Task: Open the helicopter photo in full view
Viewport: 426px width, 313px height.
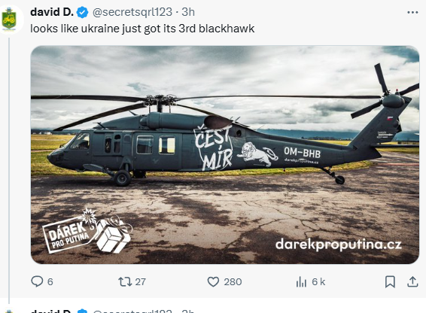Action: pos(225,154)
